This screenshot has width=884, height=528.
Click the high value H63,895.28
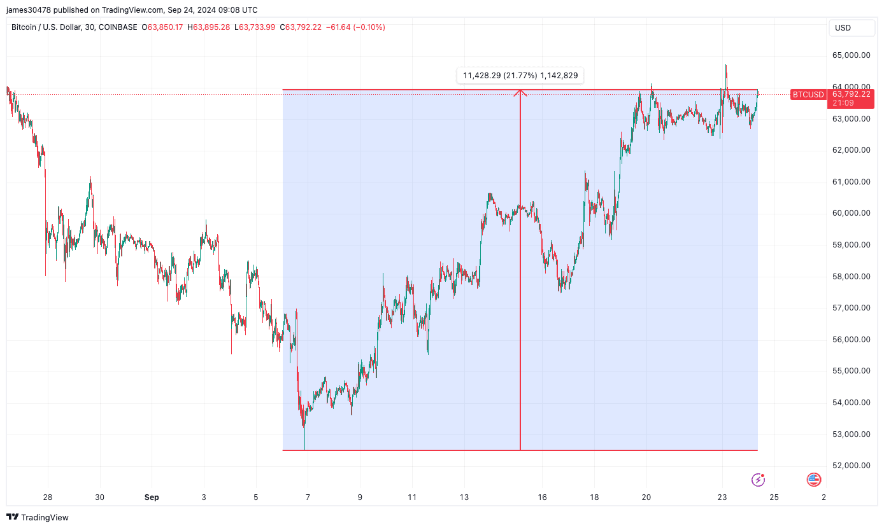pos(209,27)
